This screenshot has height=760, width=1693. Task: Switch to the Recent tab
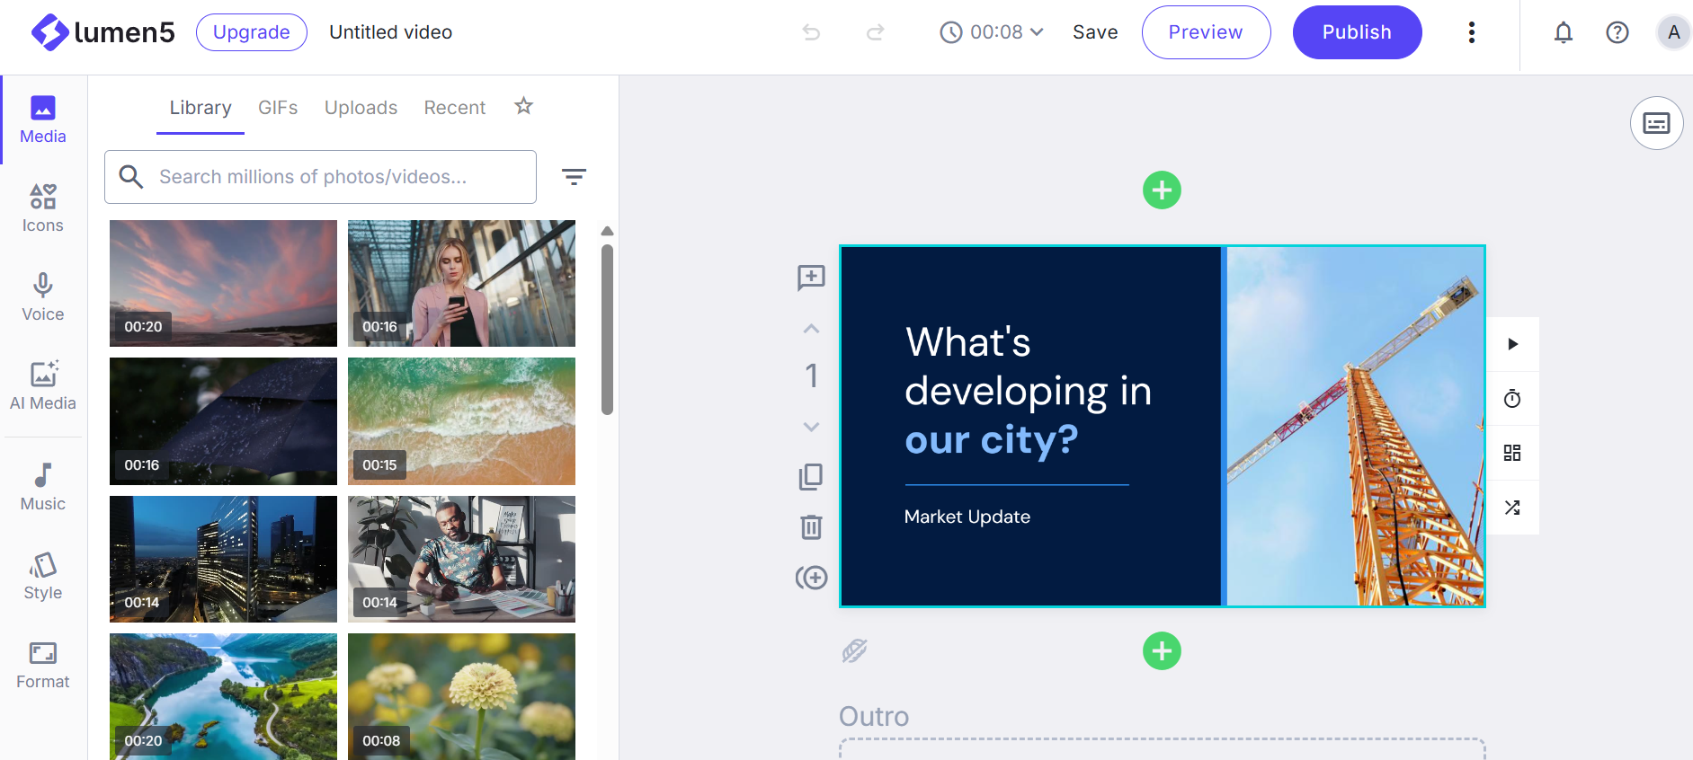point(454,108)
